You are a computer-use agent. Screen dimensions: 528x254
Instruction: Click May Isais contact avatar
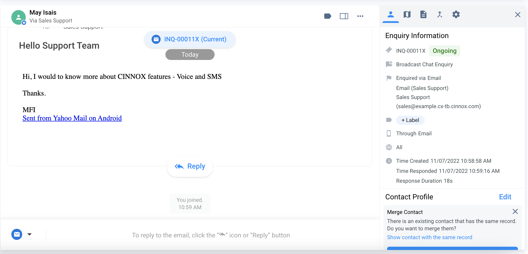18,17
